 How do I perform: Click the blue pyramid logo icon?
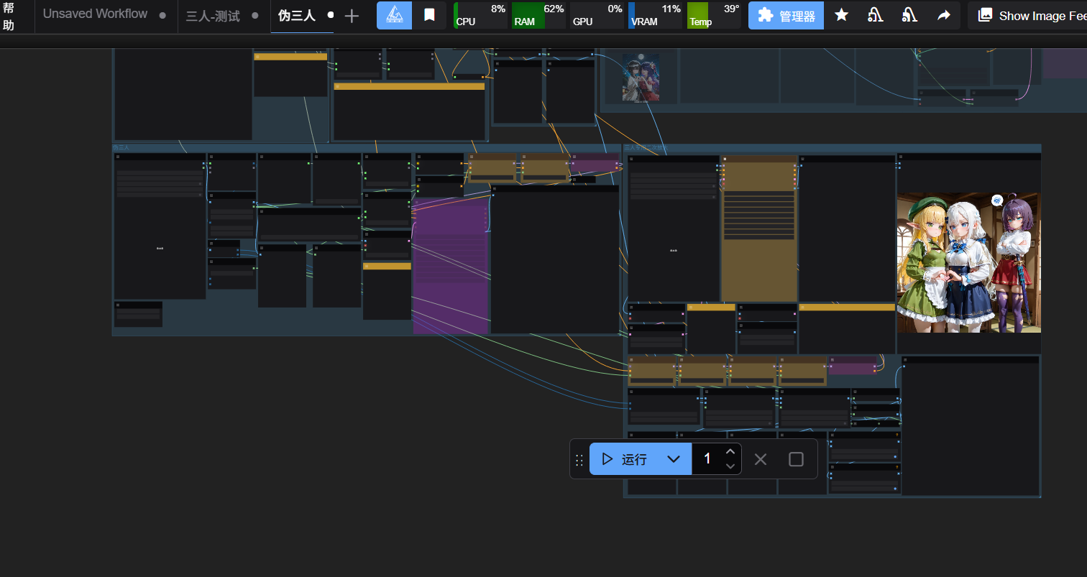pyautogui.click(x=395, y=15)
